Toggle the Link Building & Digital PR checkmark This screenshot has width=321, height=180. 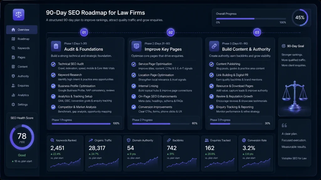(212, 75)
